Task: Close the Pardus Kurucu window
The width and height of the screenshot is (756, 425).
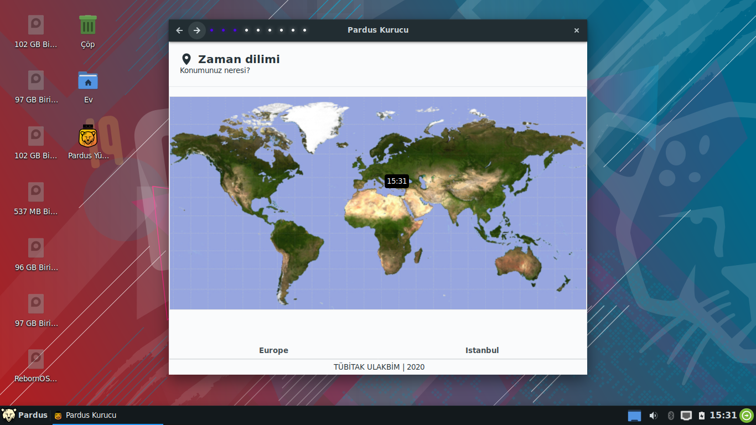Action: click(x=577, y=30)
